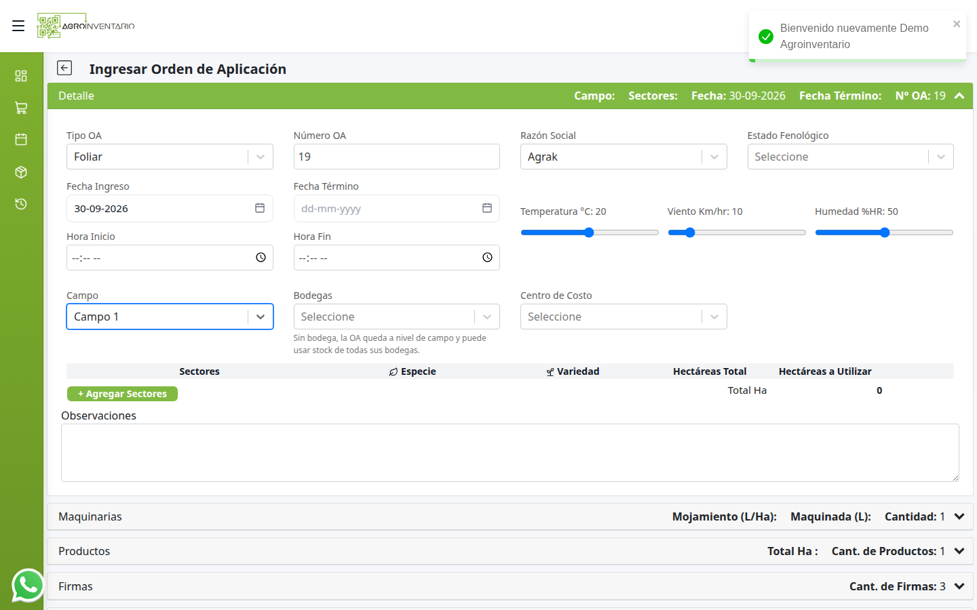
Task: Open the Bodegas dropdown
Action: click(x=397, y=317)
